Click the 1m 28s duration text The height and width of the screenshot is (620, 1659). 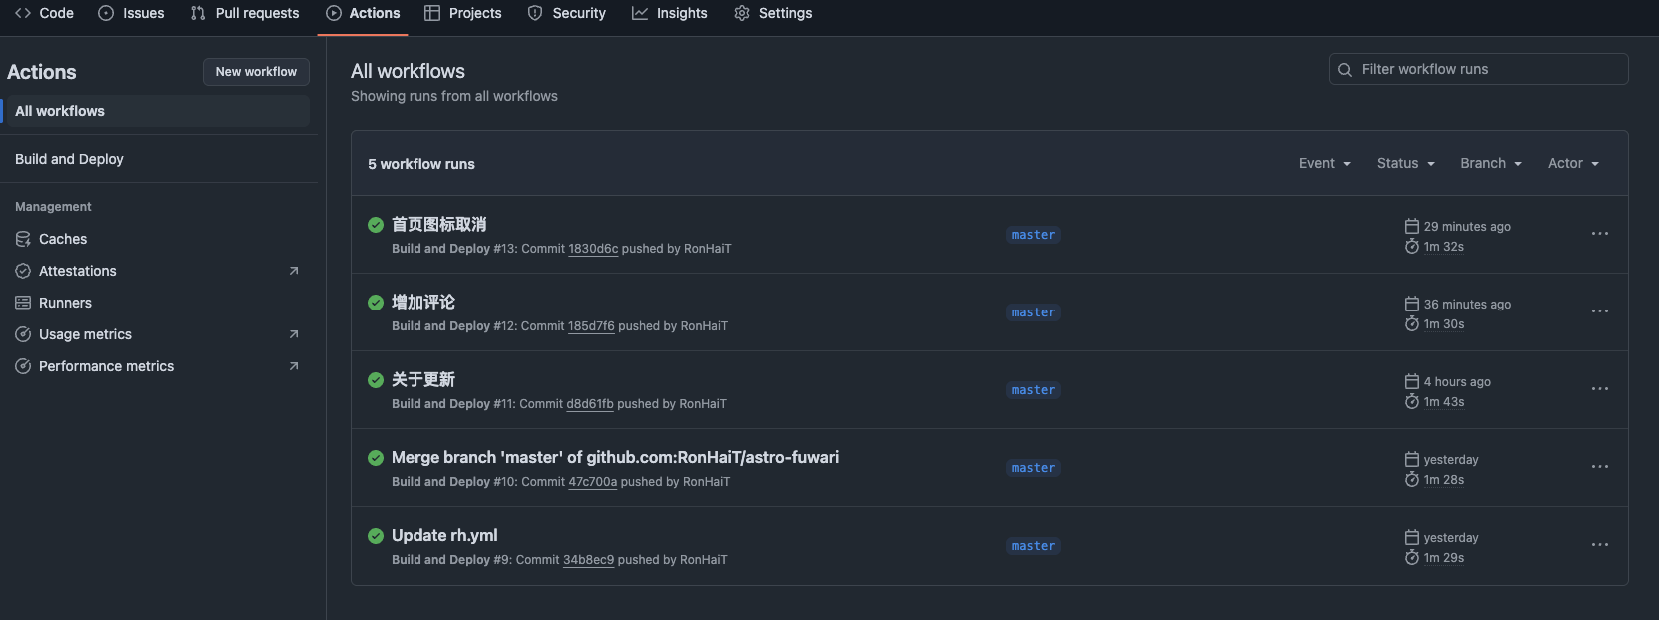point(1444,480)
